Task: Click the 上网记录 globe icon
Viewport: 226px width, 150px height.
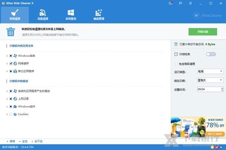Action: (15, 99)
